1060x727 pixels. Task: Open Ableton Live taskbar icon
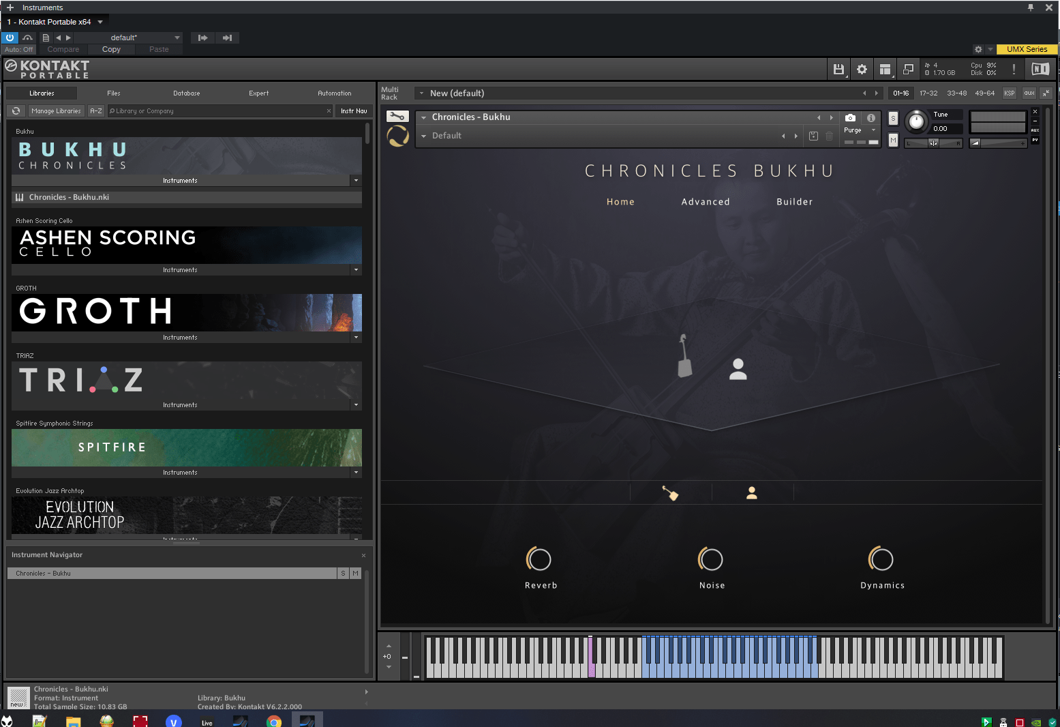(207, 721)
